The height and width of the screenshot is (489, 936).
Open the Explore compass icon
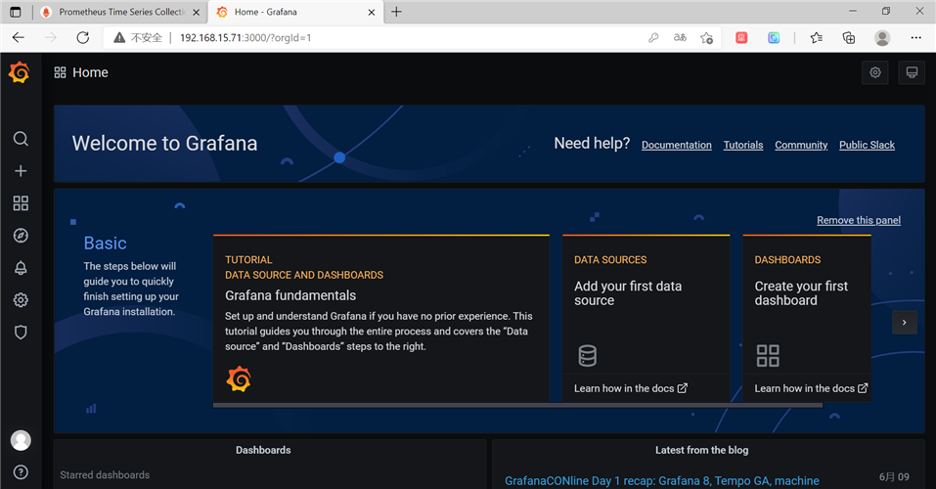(x=21, y=236)
